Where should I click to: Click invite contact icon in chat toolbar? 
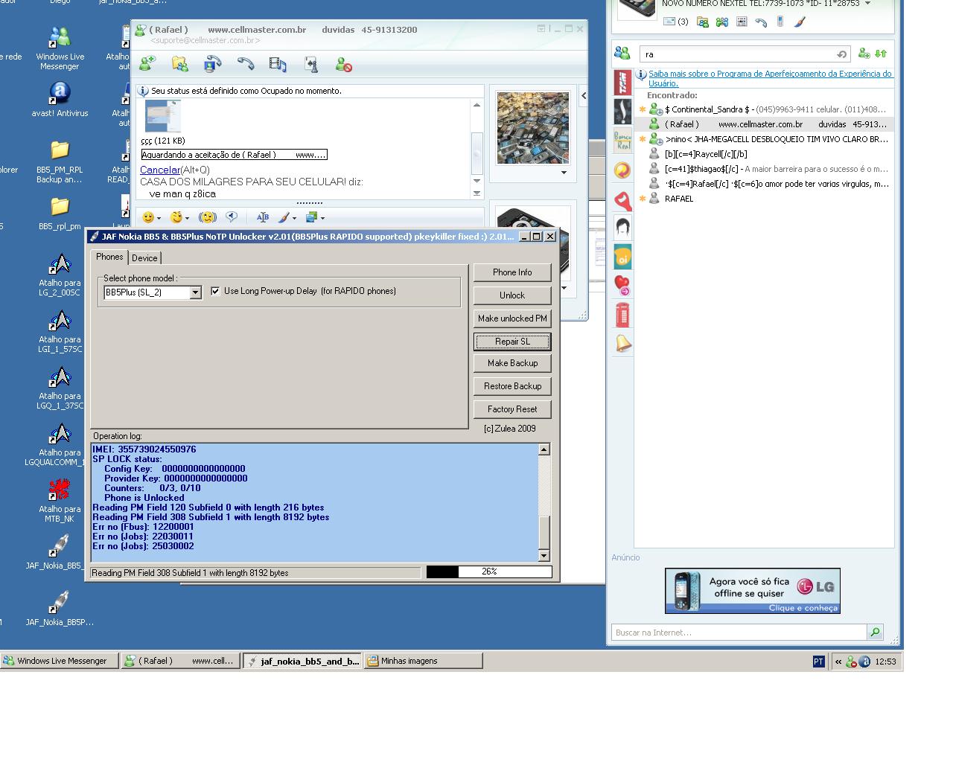pos(147,65)
